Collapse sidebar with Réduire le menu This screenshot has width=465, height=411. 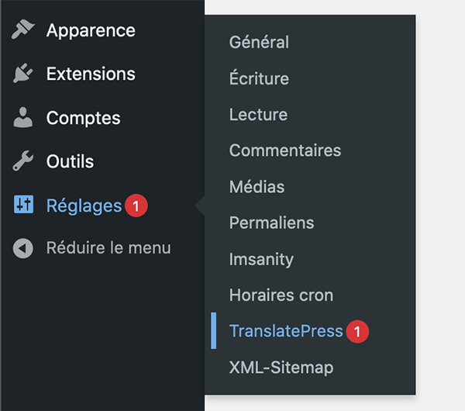point(108,249)
